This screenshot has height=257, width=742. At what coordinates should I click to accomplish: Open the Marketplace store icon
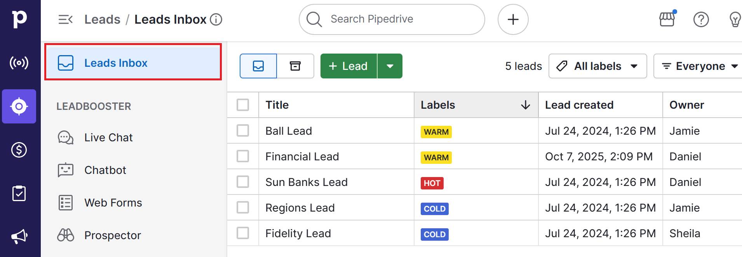click(667, 19)
